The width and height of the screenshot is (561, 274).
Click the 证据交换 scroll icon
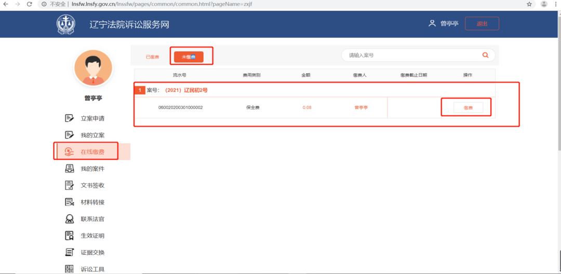69,253
